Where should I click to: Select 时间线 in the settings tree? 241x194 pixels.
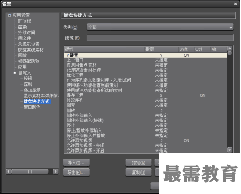[x=25, y=21]
